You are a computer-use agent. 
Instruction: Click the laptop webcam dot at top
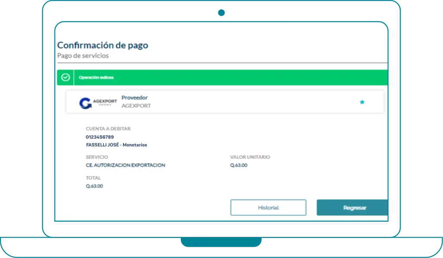click(x=221, y=13)
